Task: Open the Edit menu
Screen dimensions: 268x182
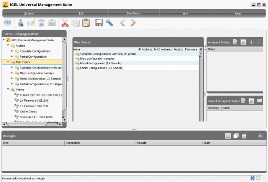Action: 81,13
